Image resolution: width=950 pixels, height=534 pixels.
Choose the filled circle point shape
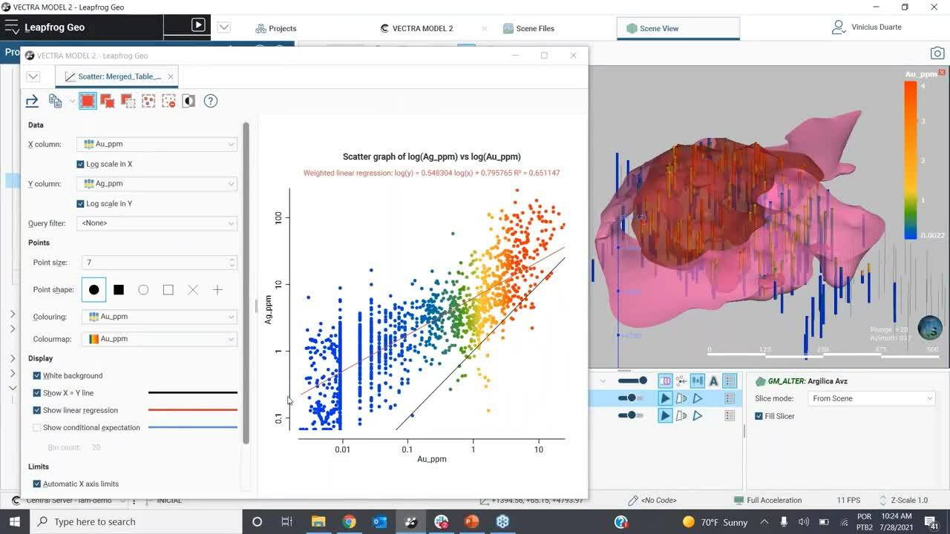(94, 290)
